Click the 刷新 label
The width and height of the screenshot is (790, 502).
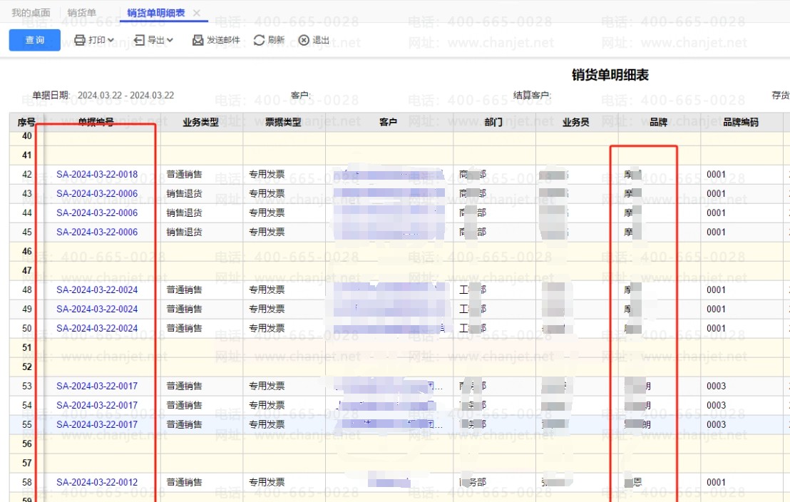coord(276,40)
